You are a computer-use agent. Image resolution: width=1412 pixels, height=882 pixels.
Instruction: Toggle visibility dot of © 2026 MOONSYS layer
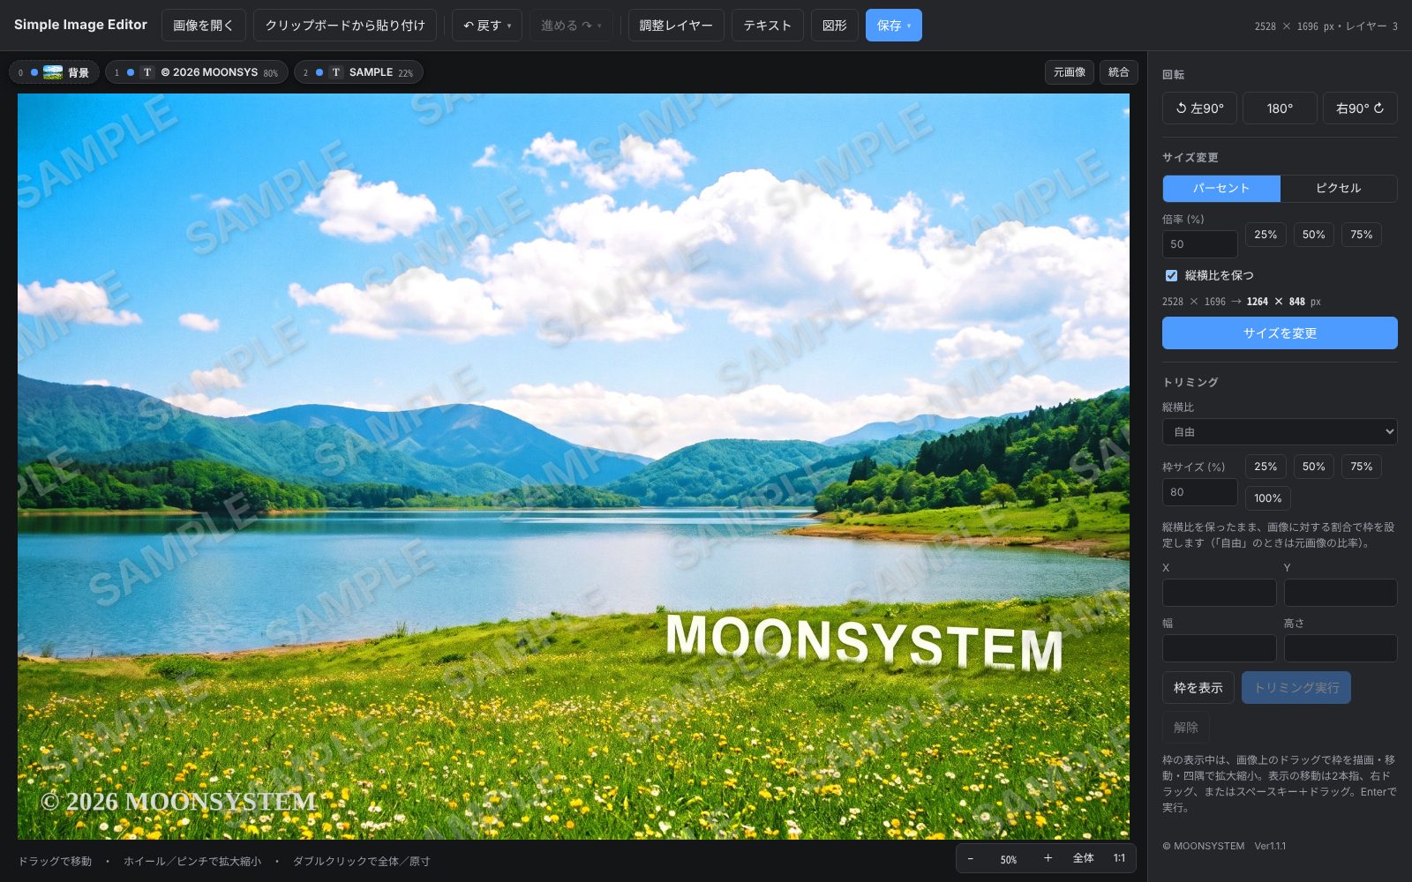tap(131, 72)
